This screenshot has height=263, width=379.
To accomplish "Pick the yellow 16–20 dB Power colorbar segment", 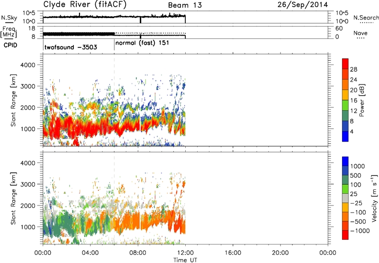I will (345, 94).
